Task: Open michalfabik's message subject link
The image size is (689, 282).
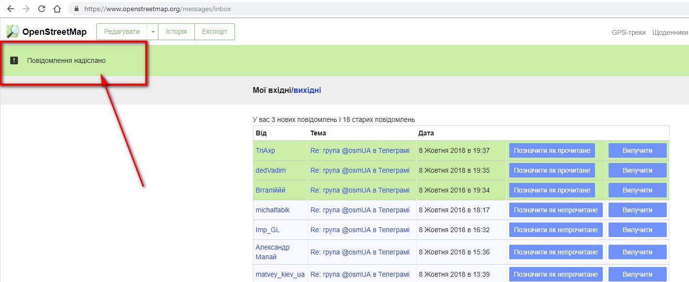Action: click(x=360, y=210)
